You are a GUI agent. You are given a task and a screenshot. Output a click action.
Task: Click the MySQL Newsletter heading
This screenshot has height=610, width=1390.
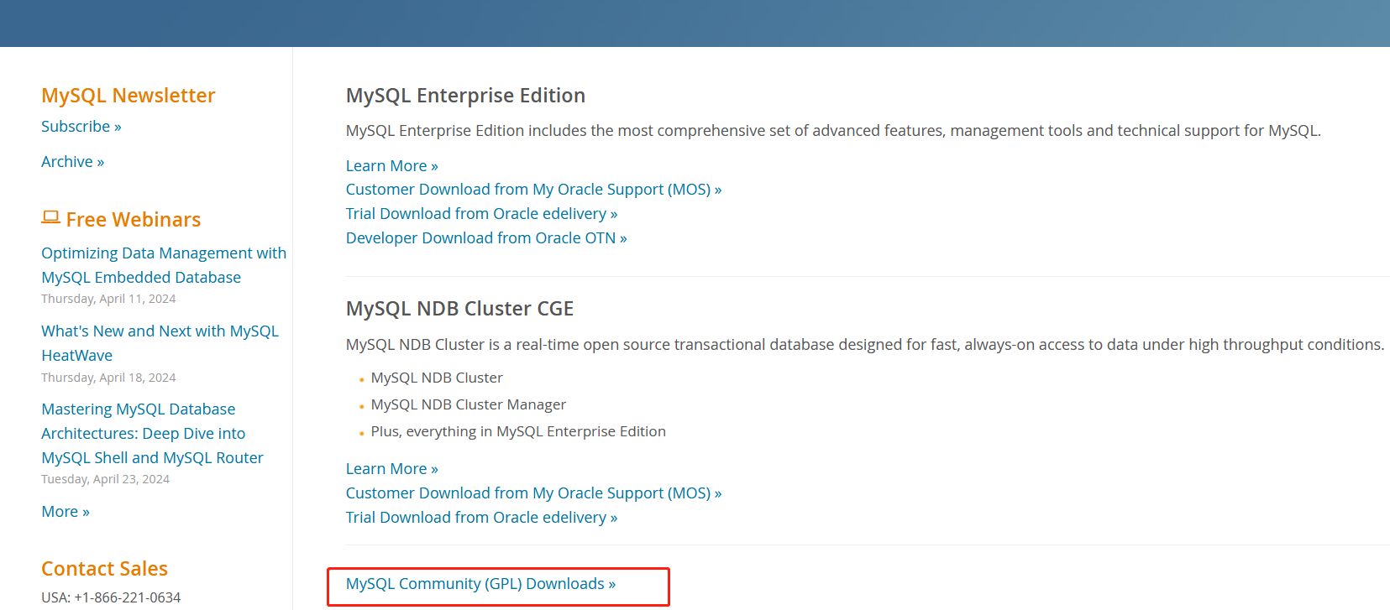pyautogui.click(x=129, y=96)
